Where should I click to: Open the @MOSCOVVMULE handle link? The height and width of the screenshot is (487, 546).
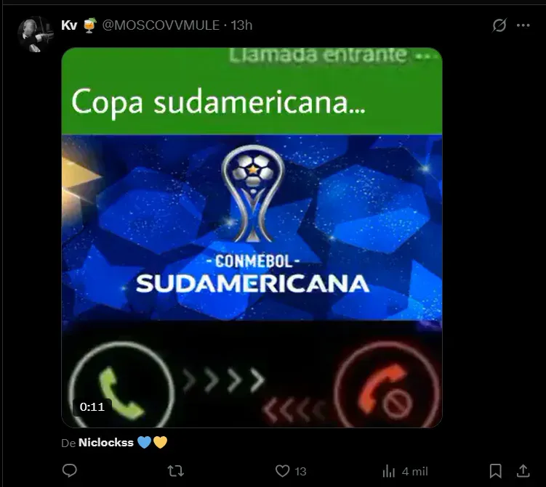pyautogui.click(x=161, y=25)
